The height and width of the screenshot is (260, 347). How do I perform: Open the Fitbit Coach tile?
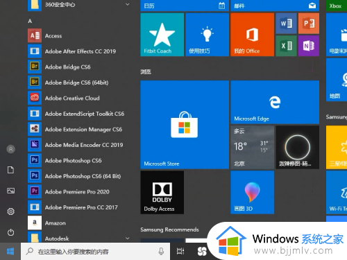(x=162, y=35)
